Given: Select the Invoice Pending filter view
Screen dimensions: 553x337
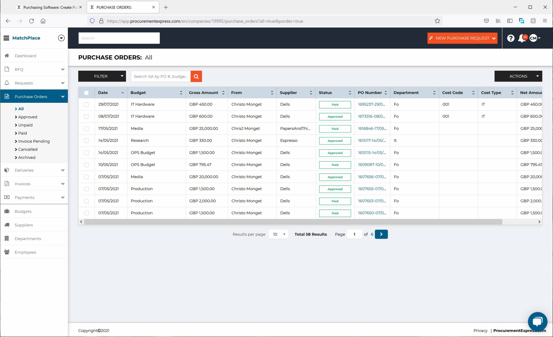Looking at the screenshot, I should tap(34, 141).
